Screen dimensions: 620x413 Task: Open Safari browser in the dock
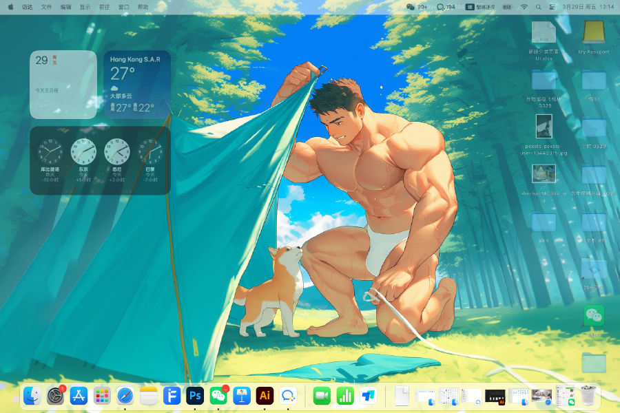tap(125, 396)
